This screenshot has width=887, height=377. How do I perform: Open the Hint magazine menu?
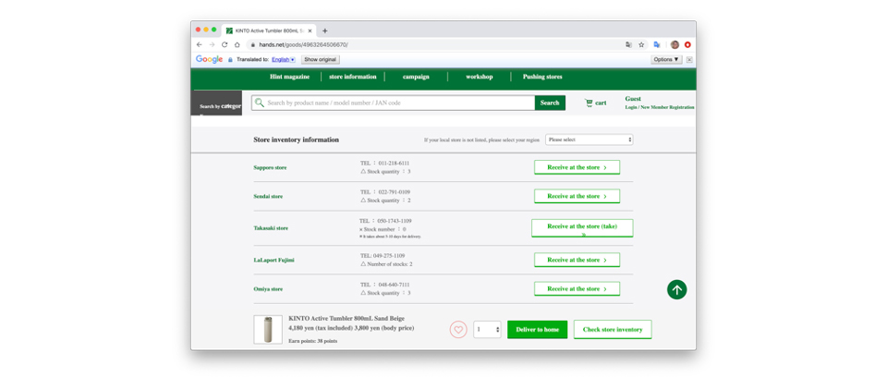pyautogui.click(x=289, y=77)
